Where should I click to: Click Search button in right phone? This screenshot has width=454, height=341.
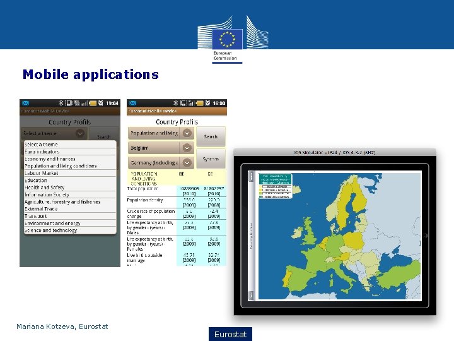(x=211, y=136)
